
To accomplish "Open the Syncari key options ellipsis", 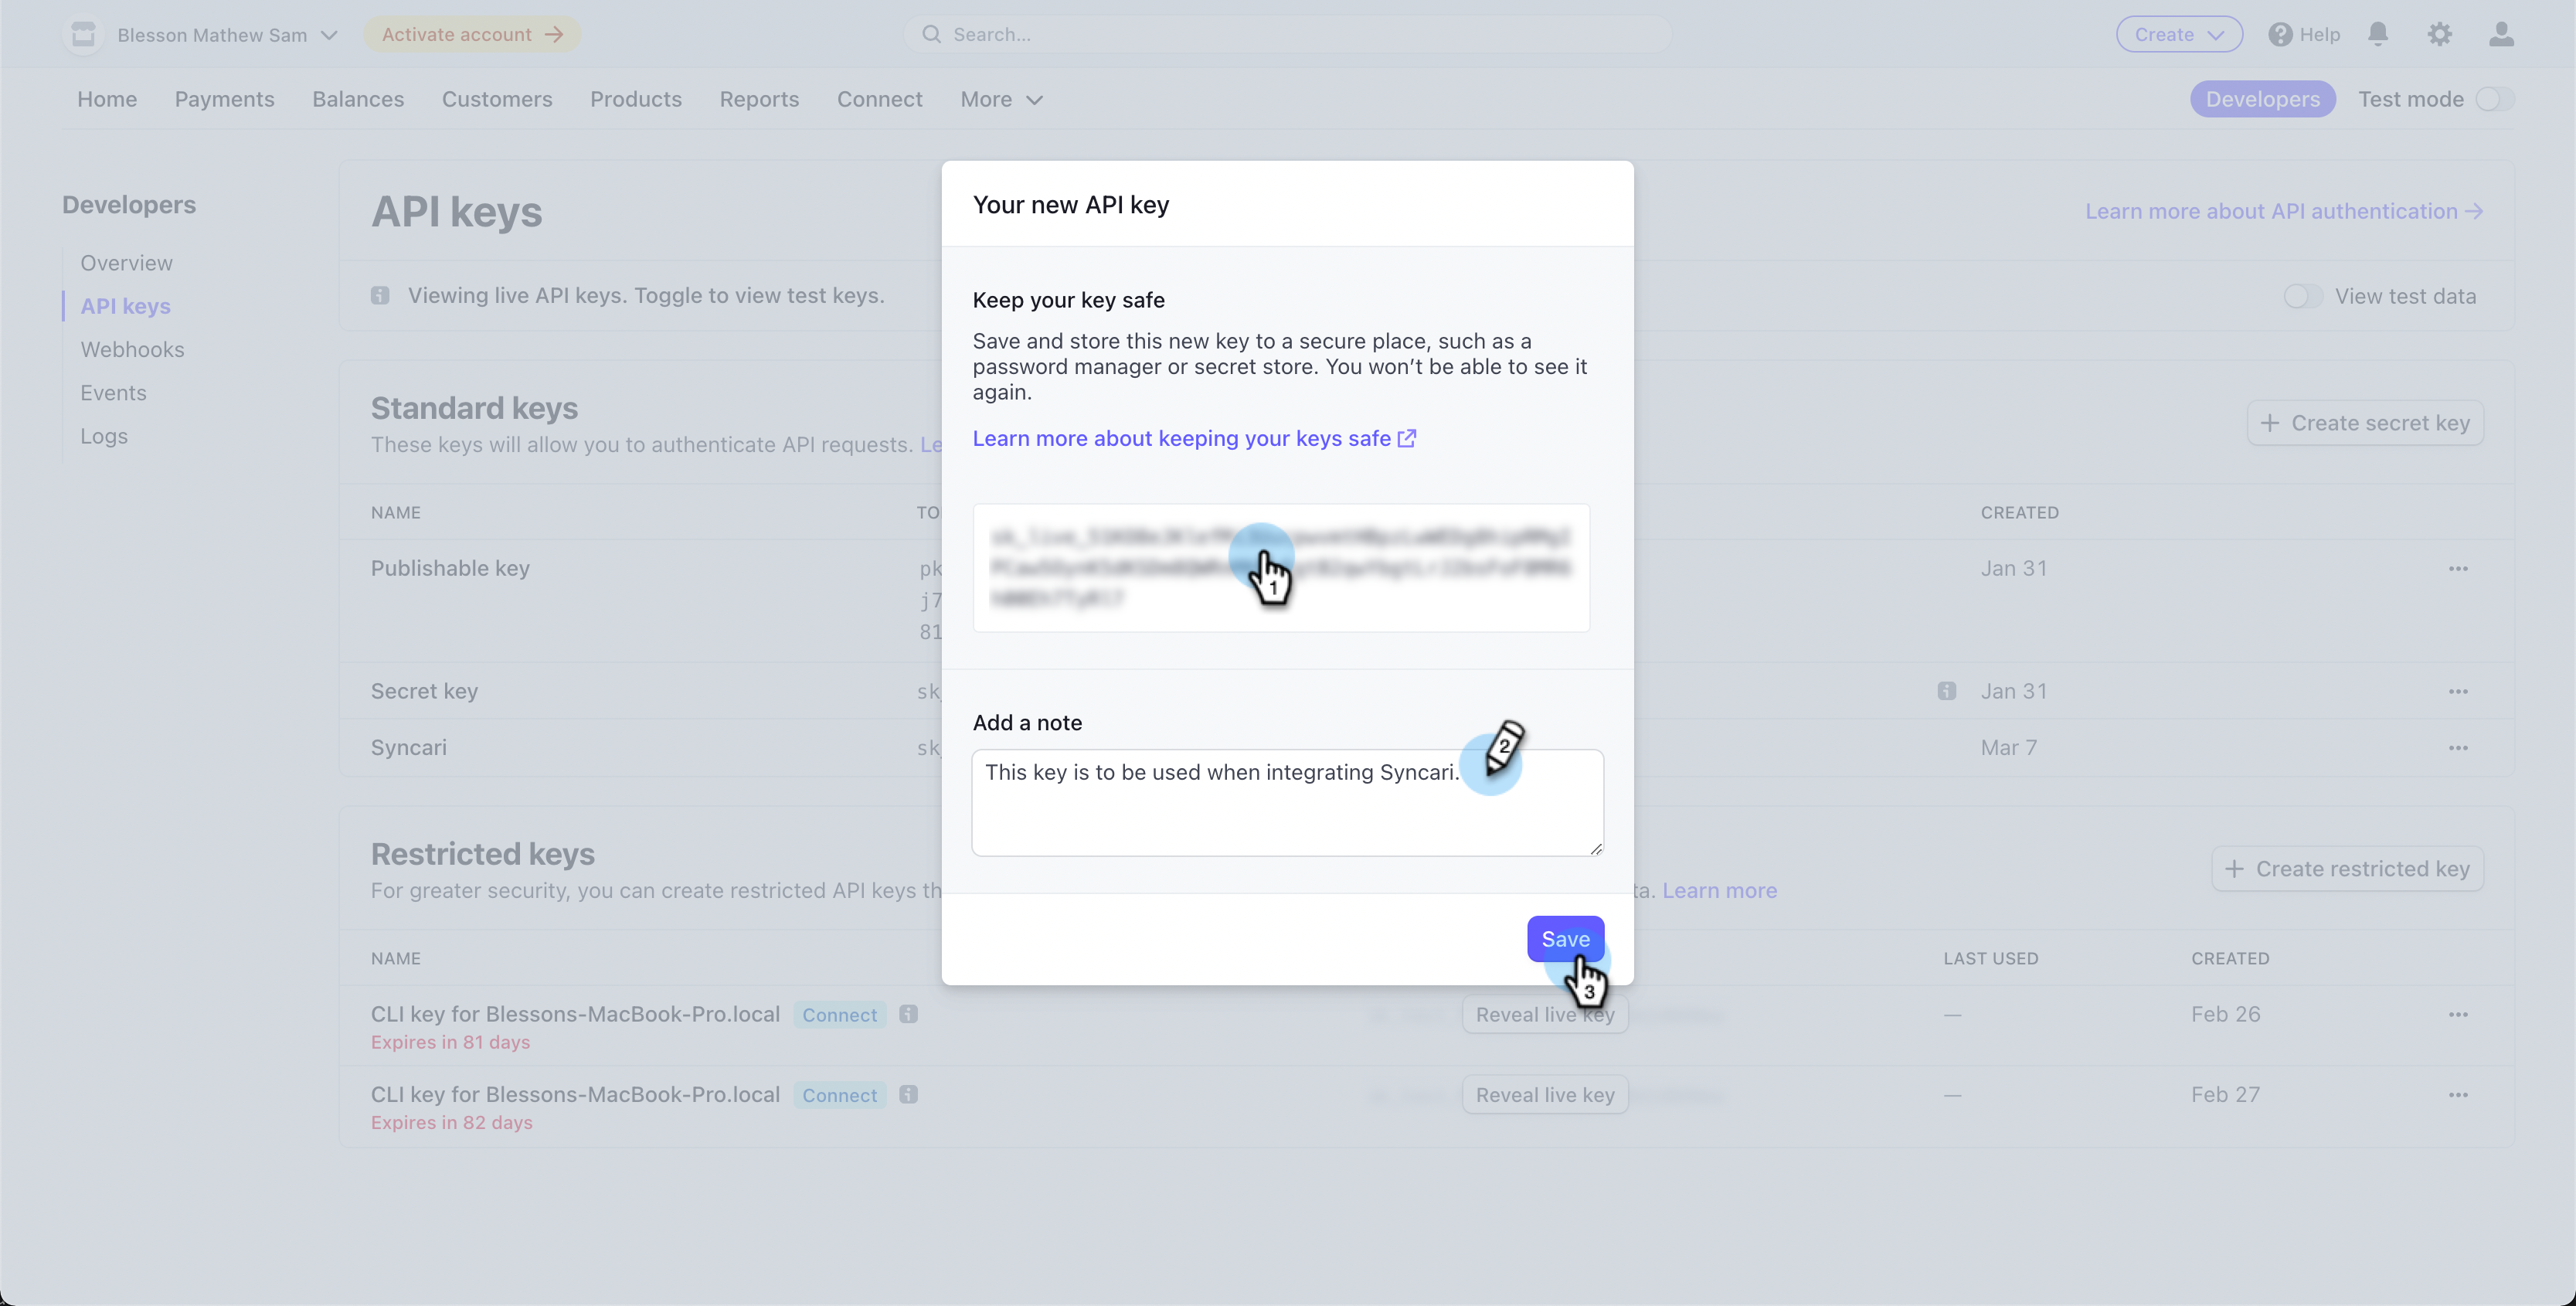I will 2458,748.
